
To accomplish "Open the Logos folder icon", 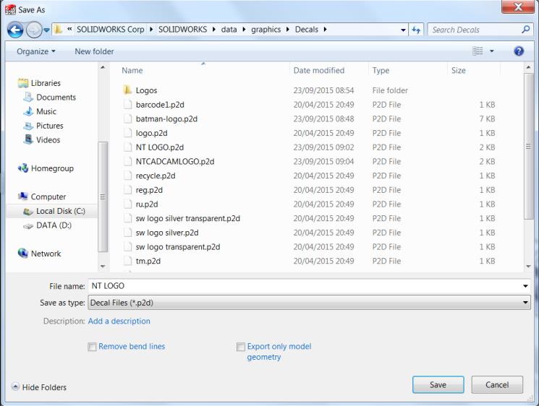I will [128, 90].
